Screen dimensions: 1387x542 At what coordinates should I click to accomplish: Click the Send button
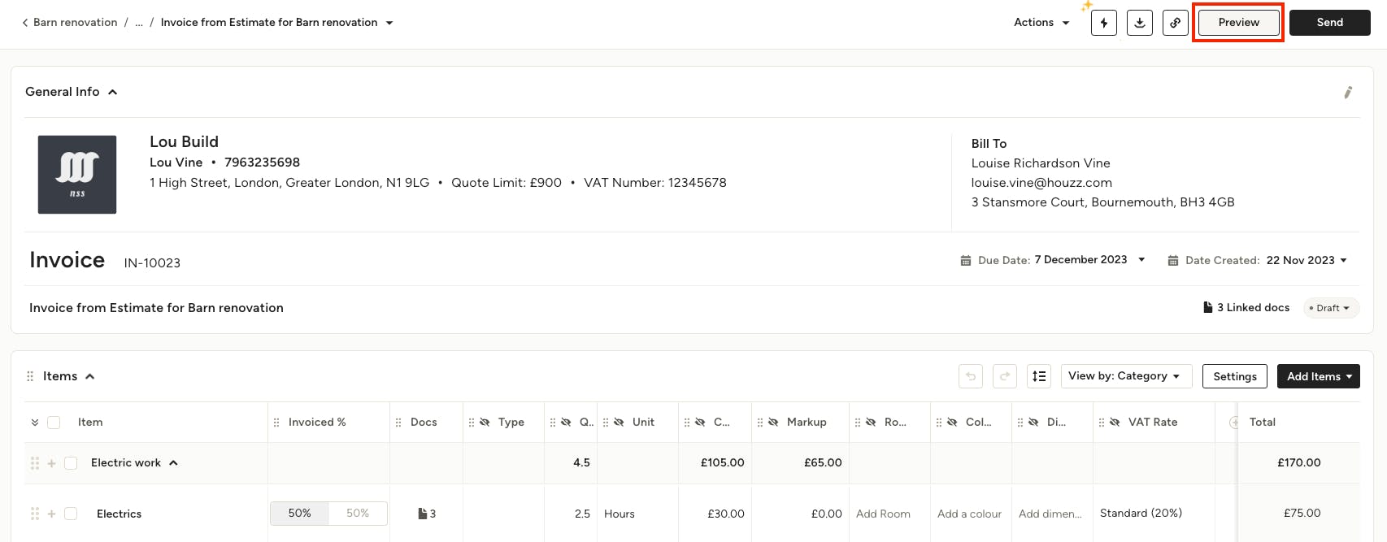1330,23
